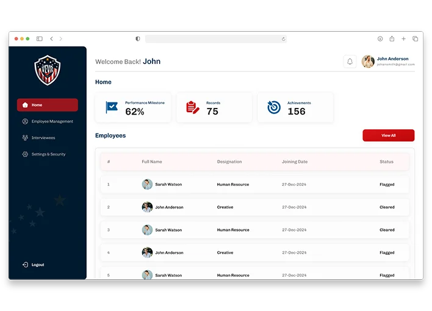Screen dimensions: 432x311
Task: Log out using the Logout link
Action: click(x=37, y=265)
